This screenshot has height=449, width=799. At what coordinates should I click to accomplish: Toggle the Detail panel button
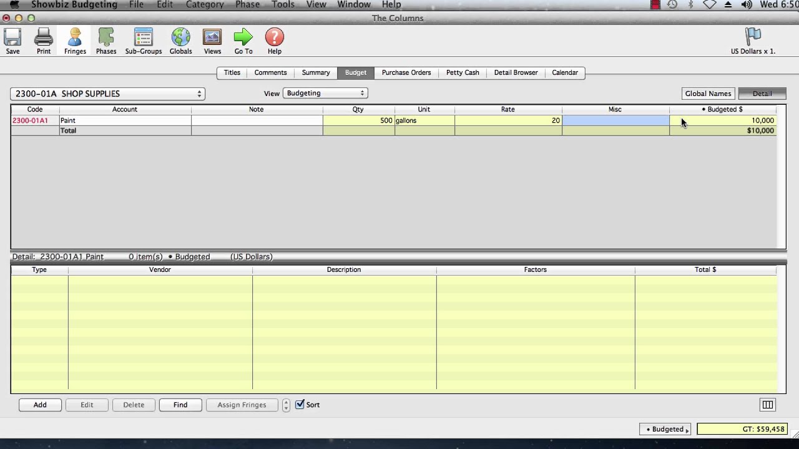click(762, 94)
